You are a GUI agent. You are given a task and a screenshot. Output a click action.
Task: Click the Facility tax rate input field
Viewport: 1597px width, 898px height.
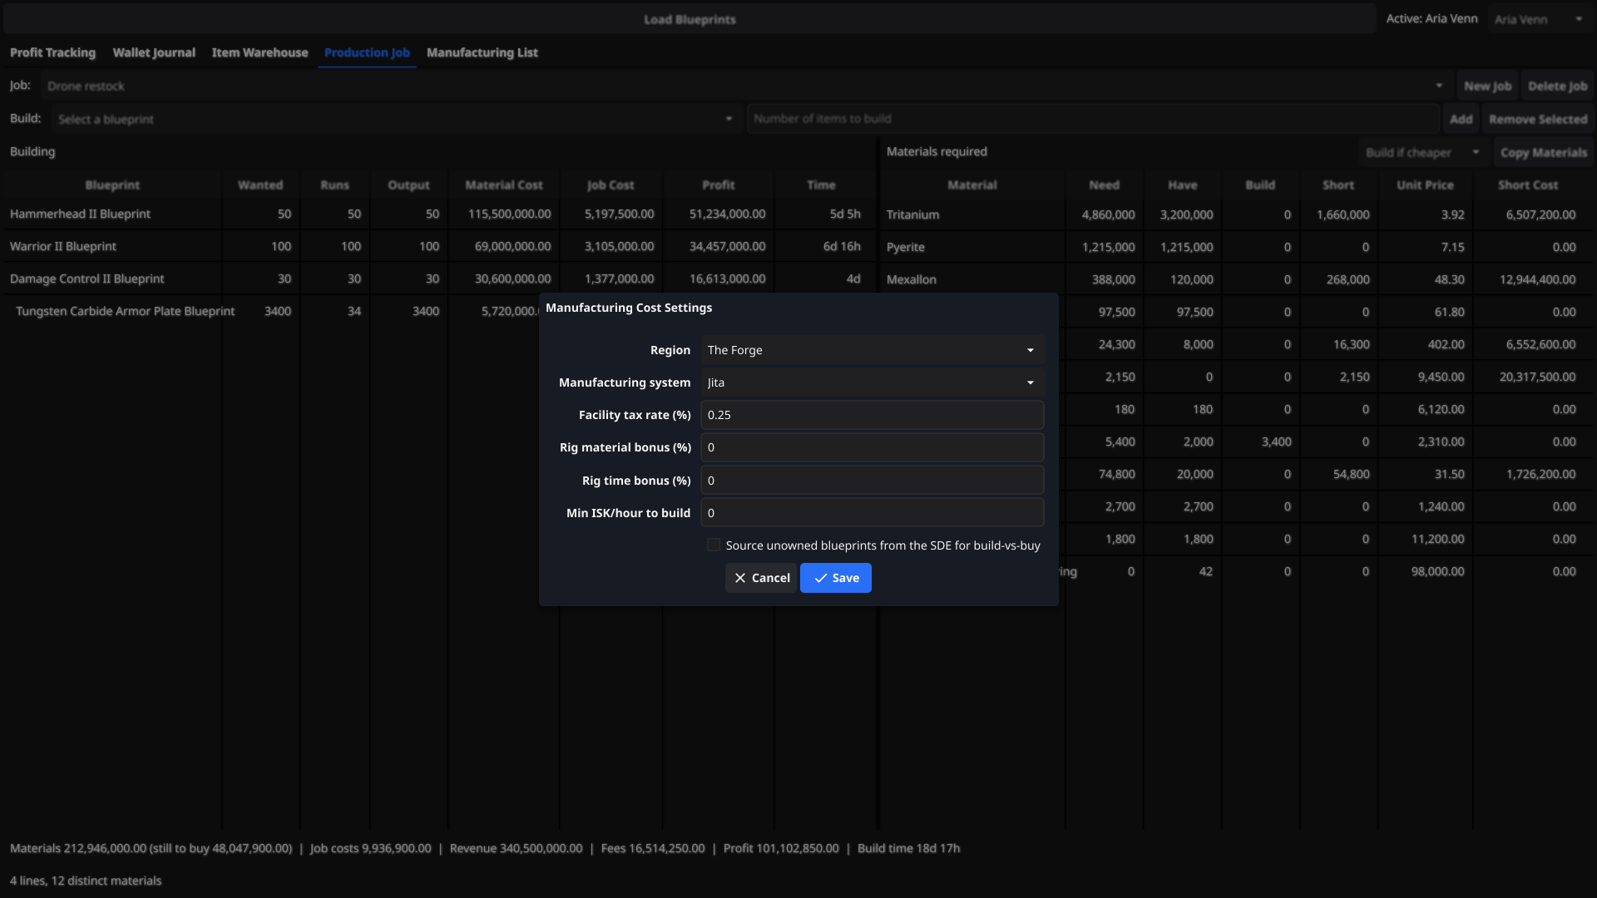click(x=872, y=415)
